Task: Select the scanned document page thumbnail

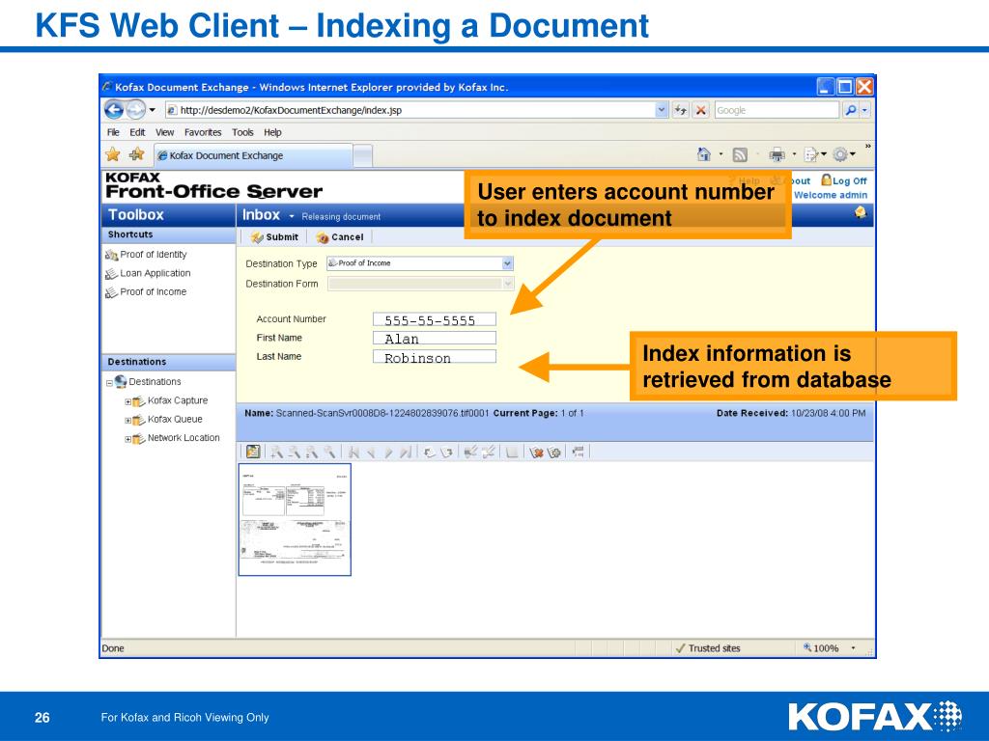Action: tap(295, 520)
